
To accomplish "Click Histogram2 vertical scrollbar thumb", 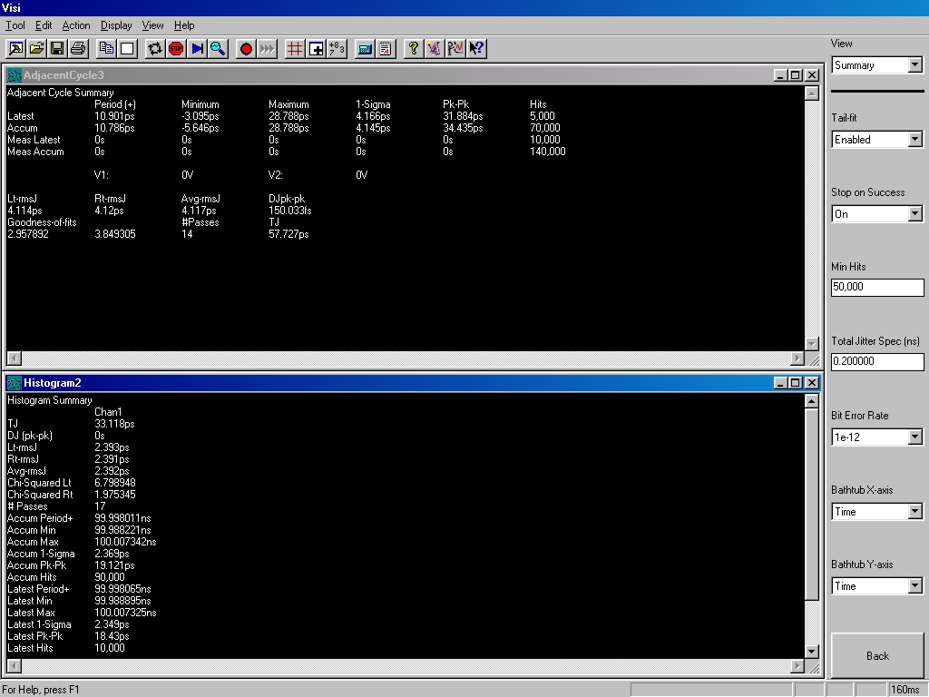I will point(812,504).
